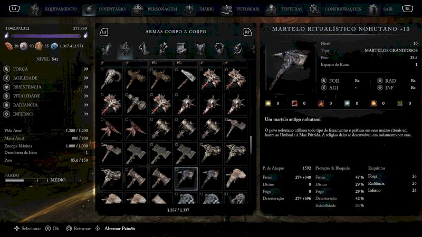
Task: Tap the L2 previous category button
Action: click(104, 32)
